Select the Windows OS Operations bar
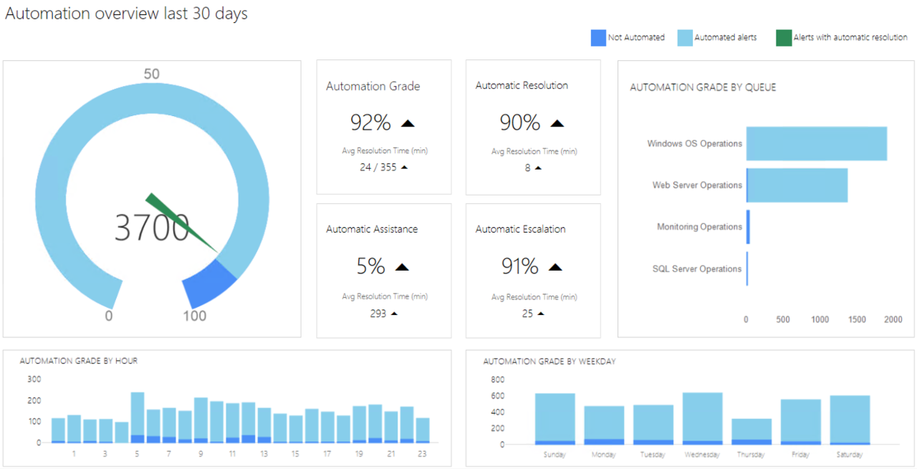 [816, 143]
